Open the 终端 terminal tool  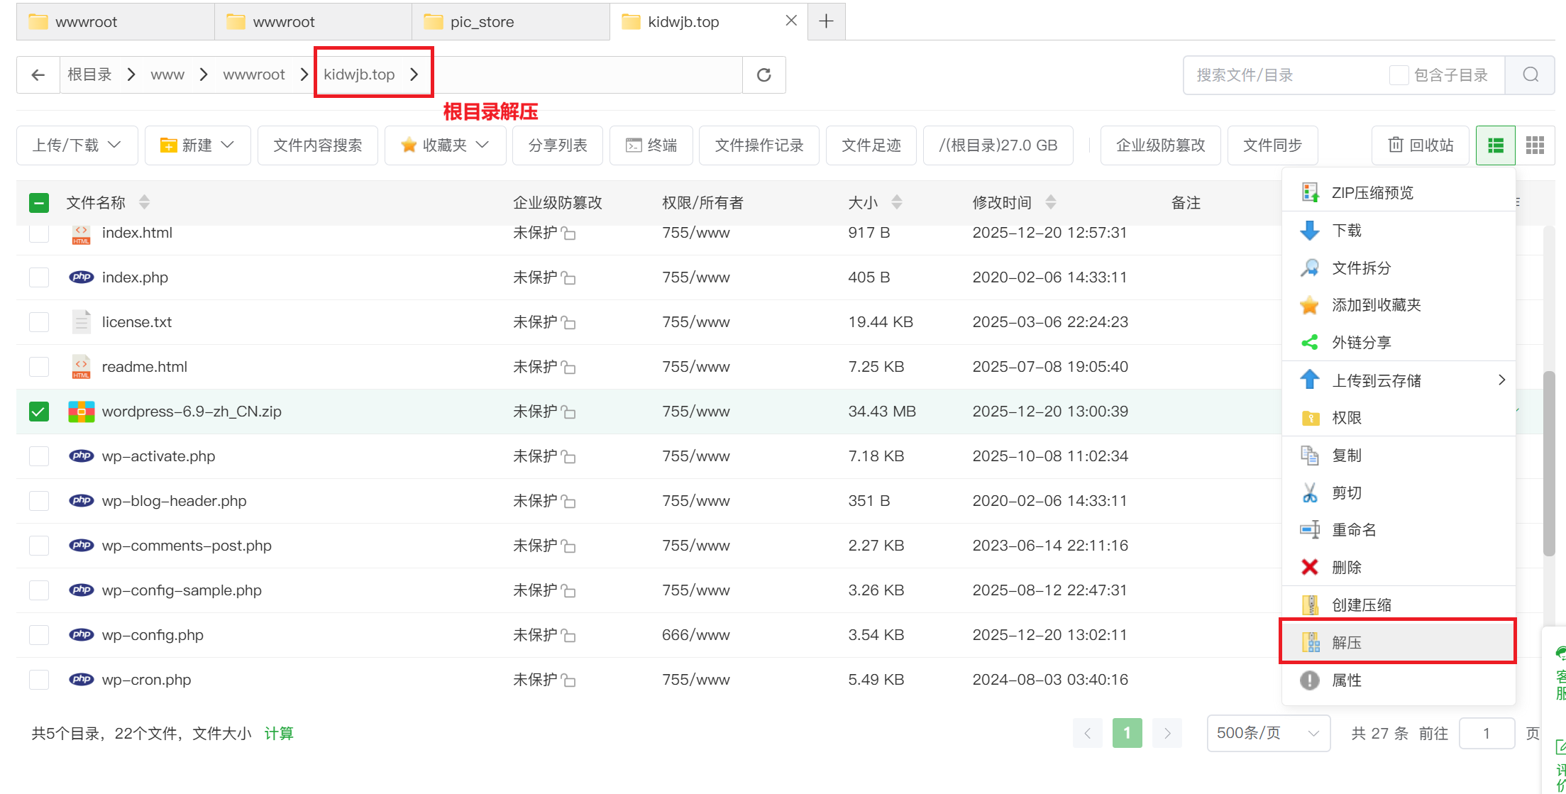(x=651, y=145)
